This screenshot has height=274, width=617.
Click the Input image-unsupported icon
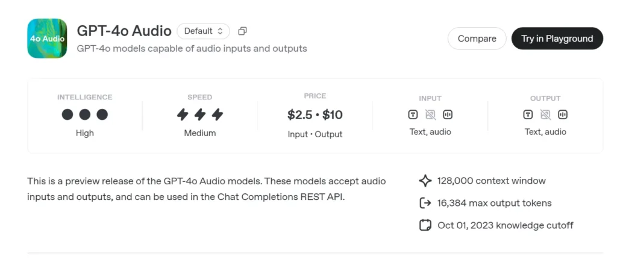pos(430,114)
